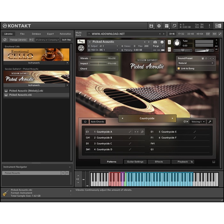The height and width of the screenshot is (224, 224).
Task: Enable Link to Song checkbox
Action: 179,68
